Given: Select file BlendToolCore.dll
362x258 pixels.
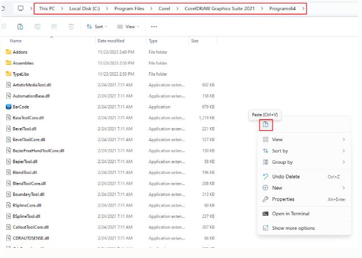Looking at the screenshot, I should [x=29, y=183].
